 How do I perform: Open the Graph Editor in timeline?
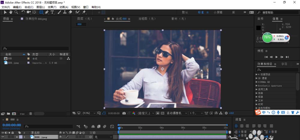coord(112,127)
